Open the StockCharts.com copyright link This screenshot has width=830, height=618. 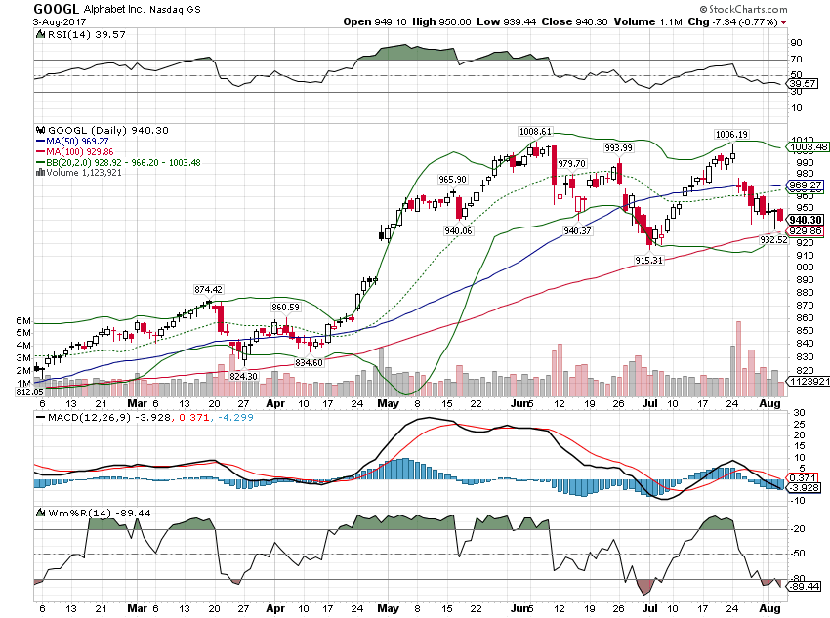click(x=743, y=9)
